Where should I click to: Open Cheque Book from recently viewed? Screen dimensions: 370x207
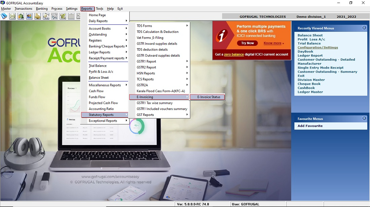click(309, 84)
